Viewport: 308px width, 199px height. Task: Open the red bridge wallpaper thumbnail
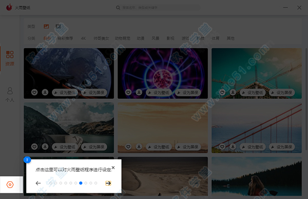point(257,128)
